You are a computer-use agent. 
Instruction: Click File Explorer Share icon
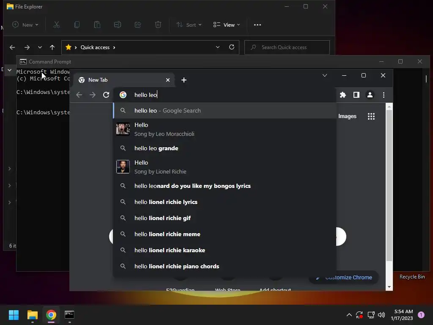(138, 25)
